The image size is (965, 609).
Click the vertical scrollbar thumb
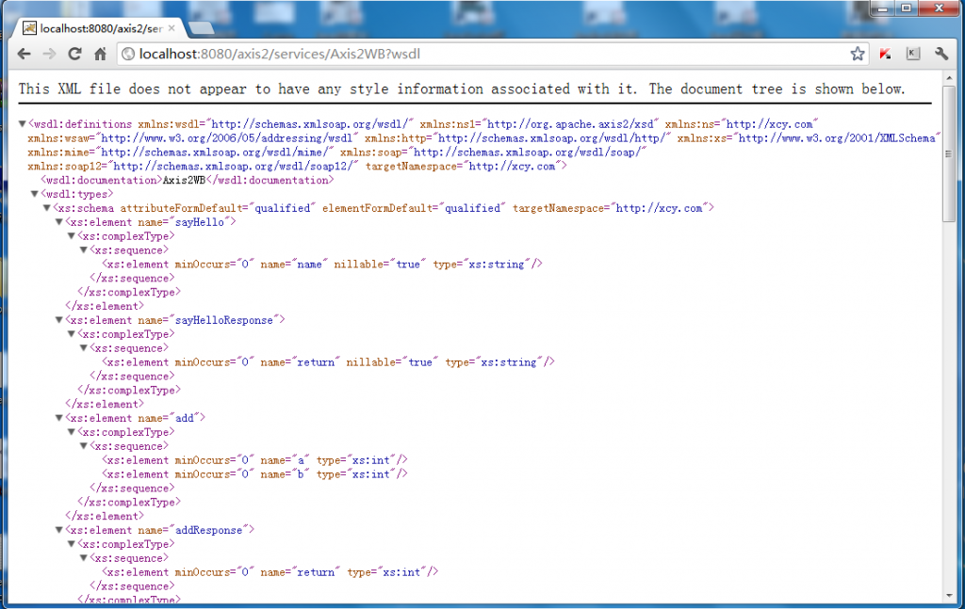pyautogui.click(x=948, y=153)
